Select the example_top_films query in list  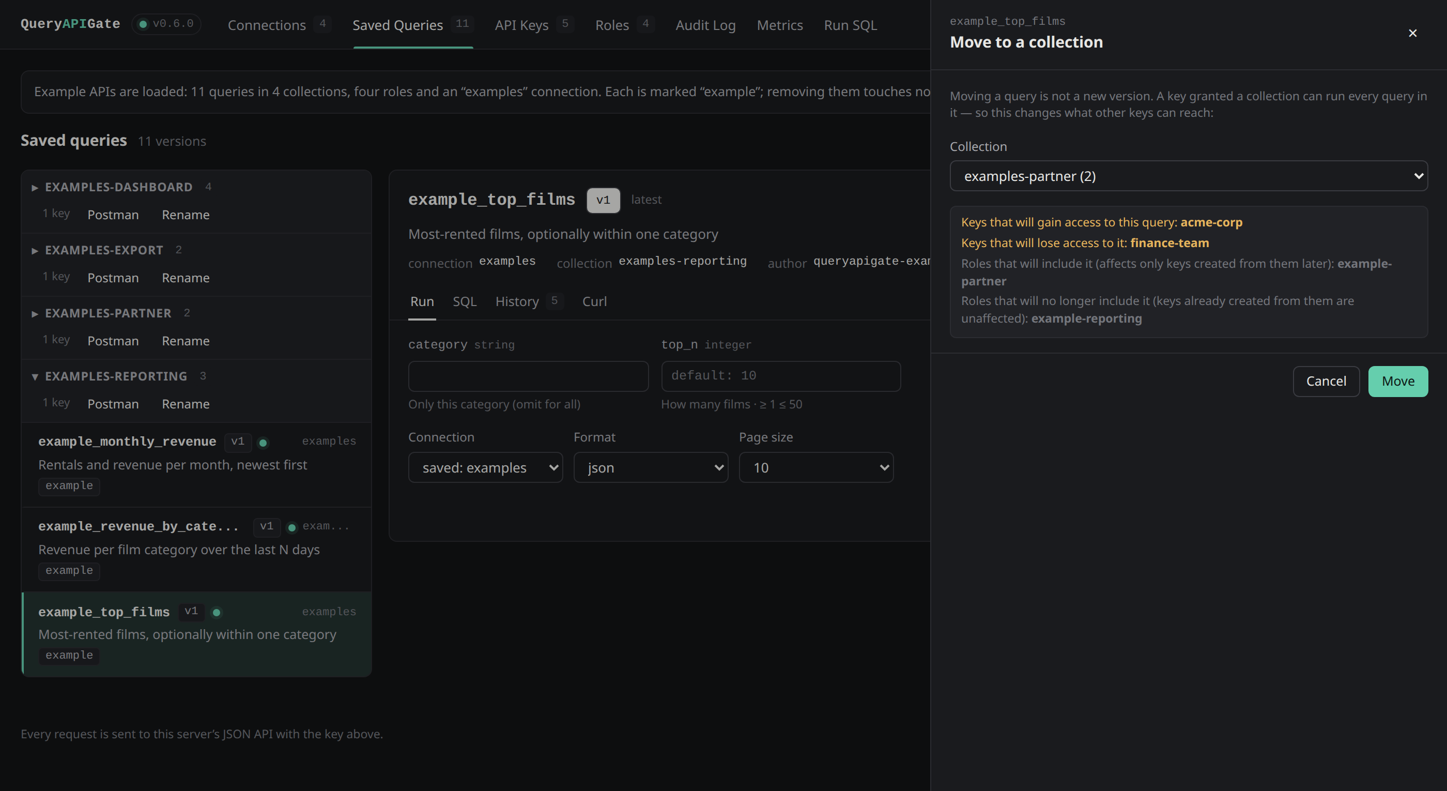[196, 634]
